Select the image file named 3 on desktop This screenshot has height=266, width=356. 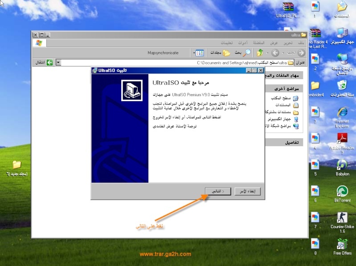pos(315,115)
